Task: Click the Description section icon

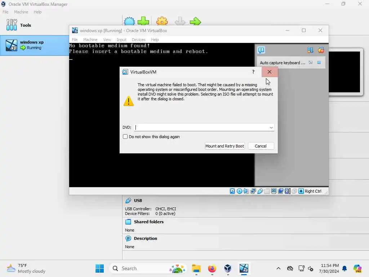Action: (128, 238)
